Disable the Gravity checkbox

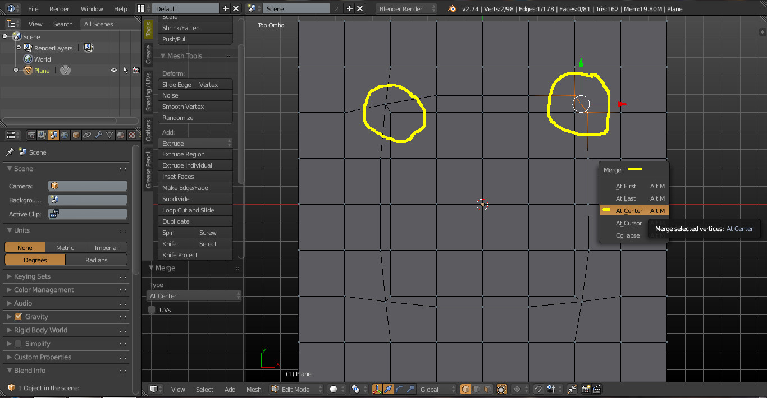18,317
